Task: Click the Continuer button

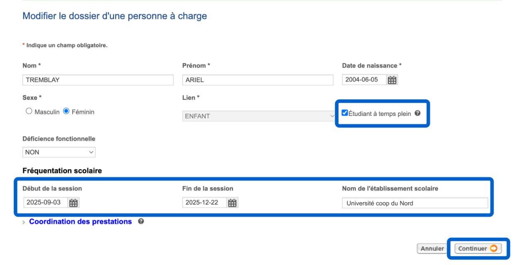Action: [478, 248]
